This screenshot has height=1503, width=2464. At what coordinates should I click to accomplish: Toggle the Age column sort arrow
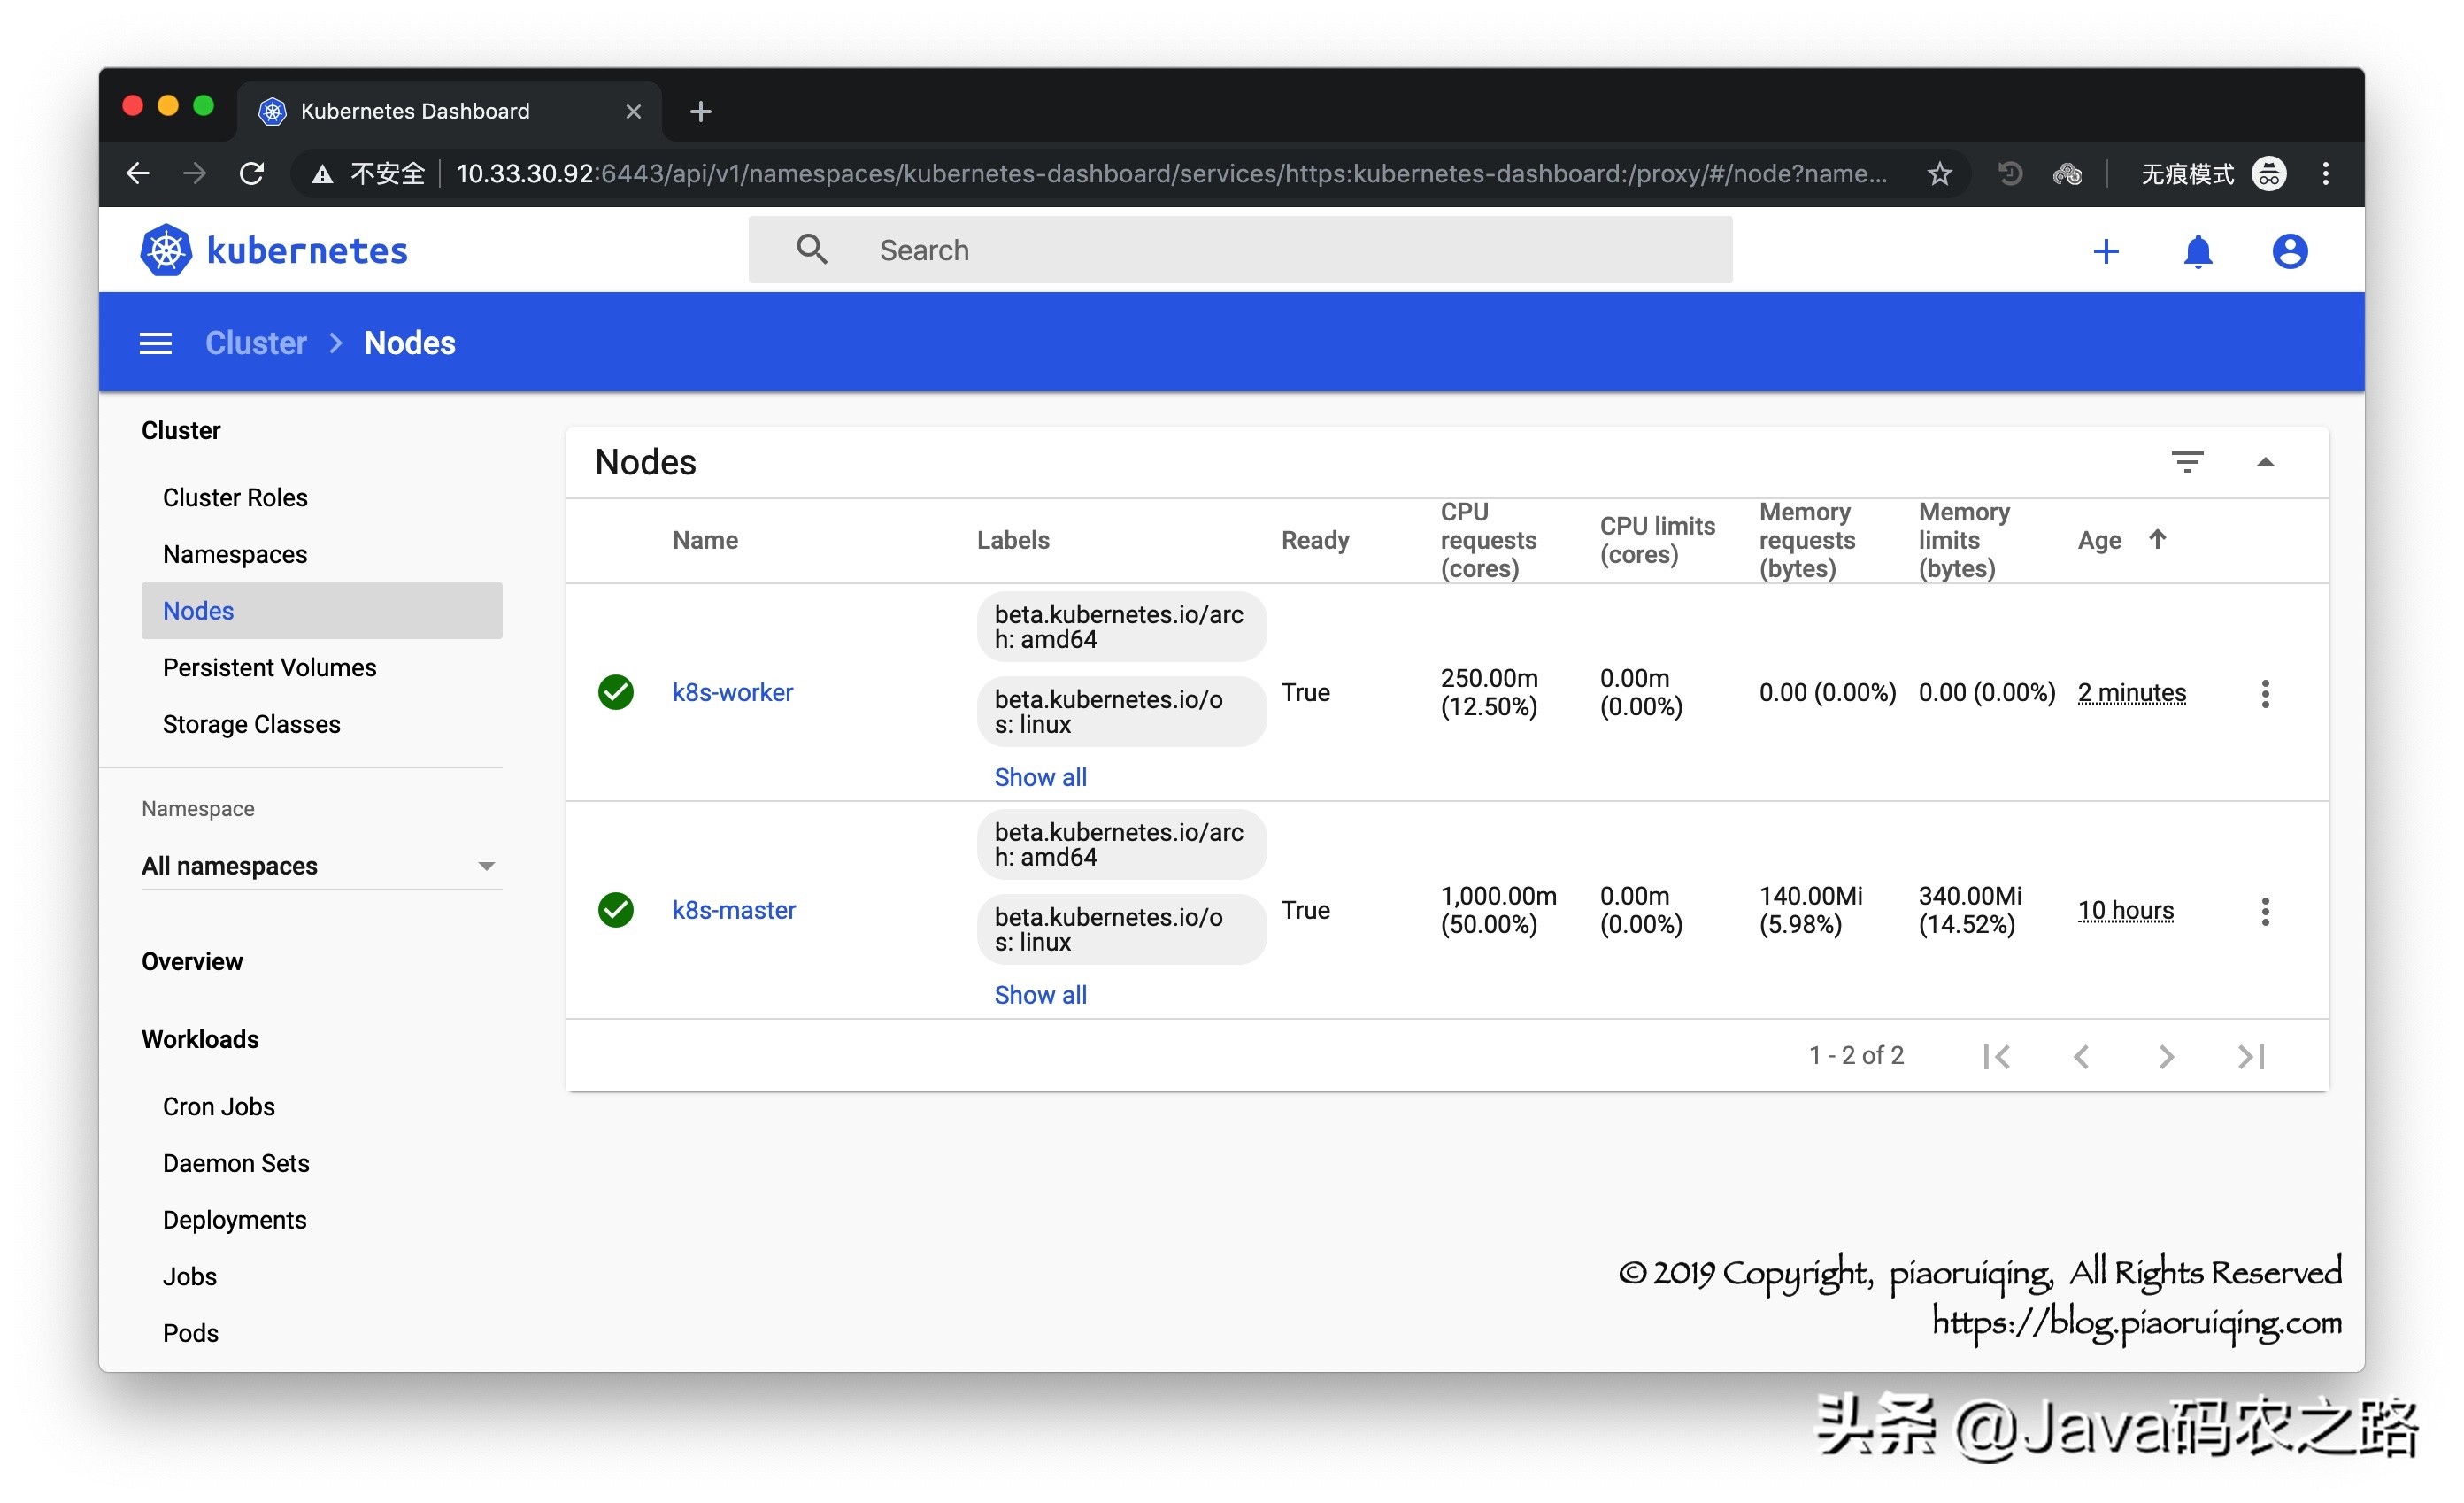[2157, 539]
